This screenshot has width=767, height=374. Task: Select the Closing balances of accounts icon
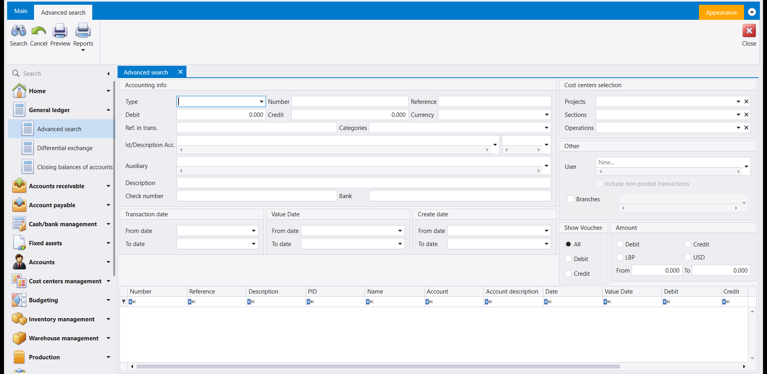click(28, 167)
